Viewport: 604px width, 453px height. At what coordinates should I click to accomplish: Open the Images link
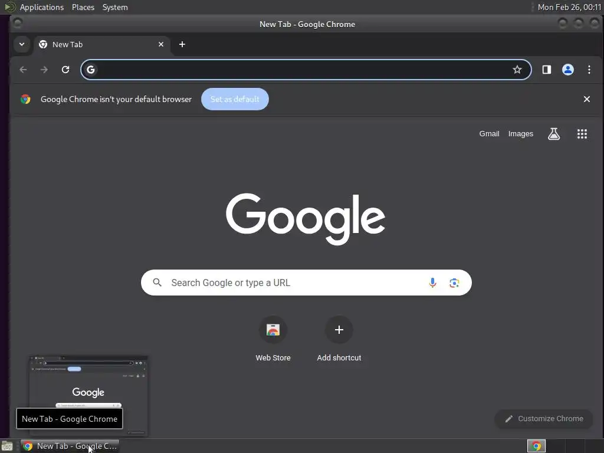click(x=520, y=134)
